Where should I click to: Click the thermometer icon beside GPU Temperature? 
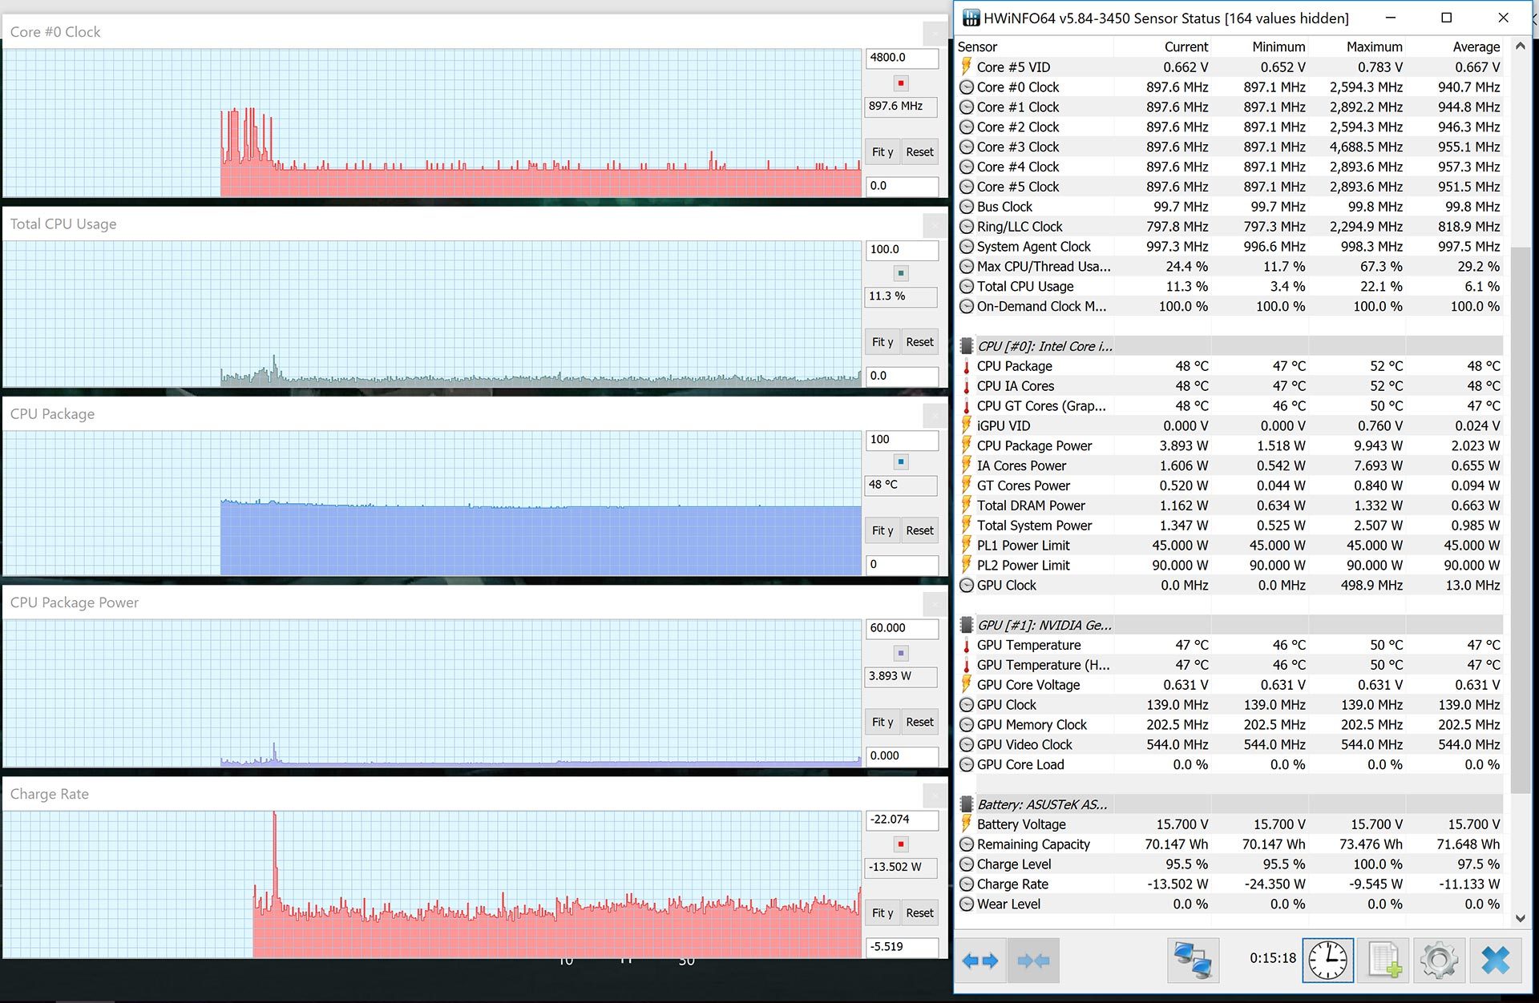pos(967,645)
